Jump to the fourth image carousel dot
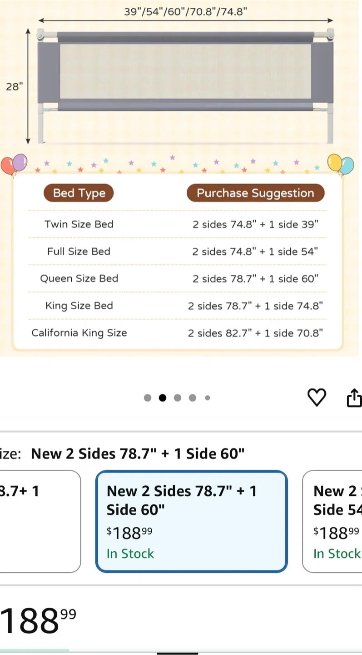 pyautogui.click(x=193, y=398)
